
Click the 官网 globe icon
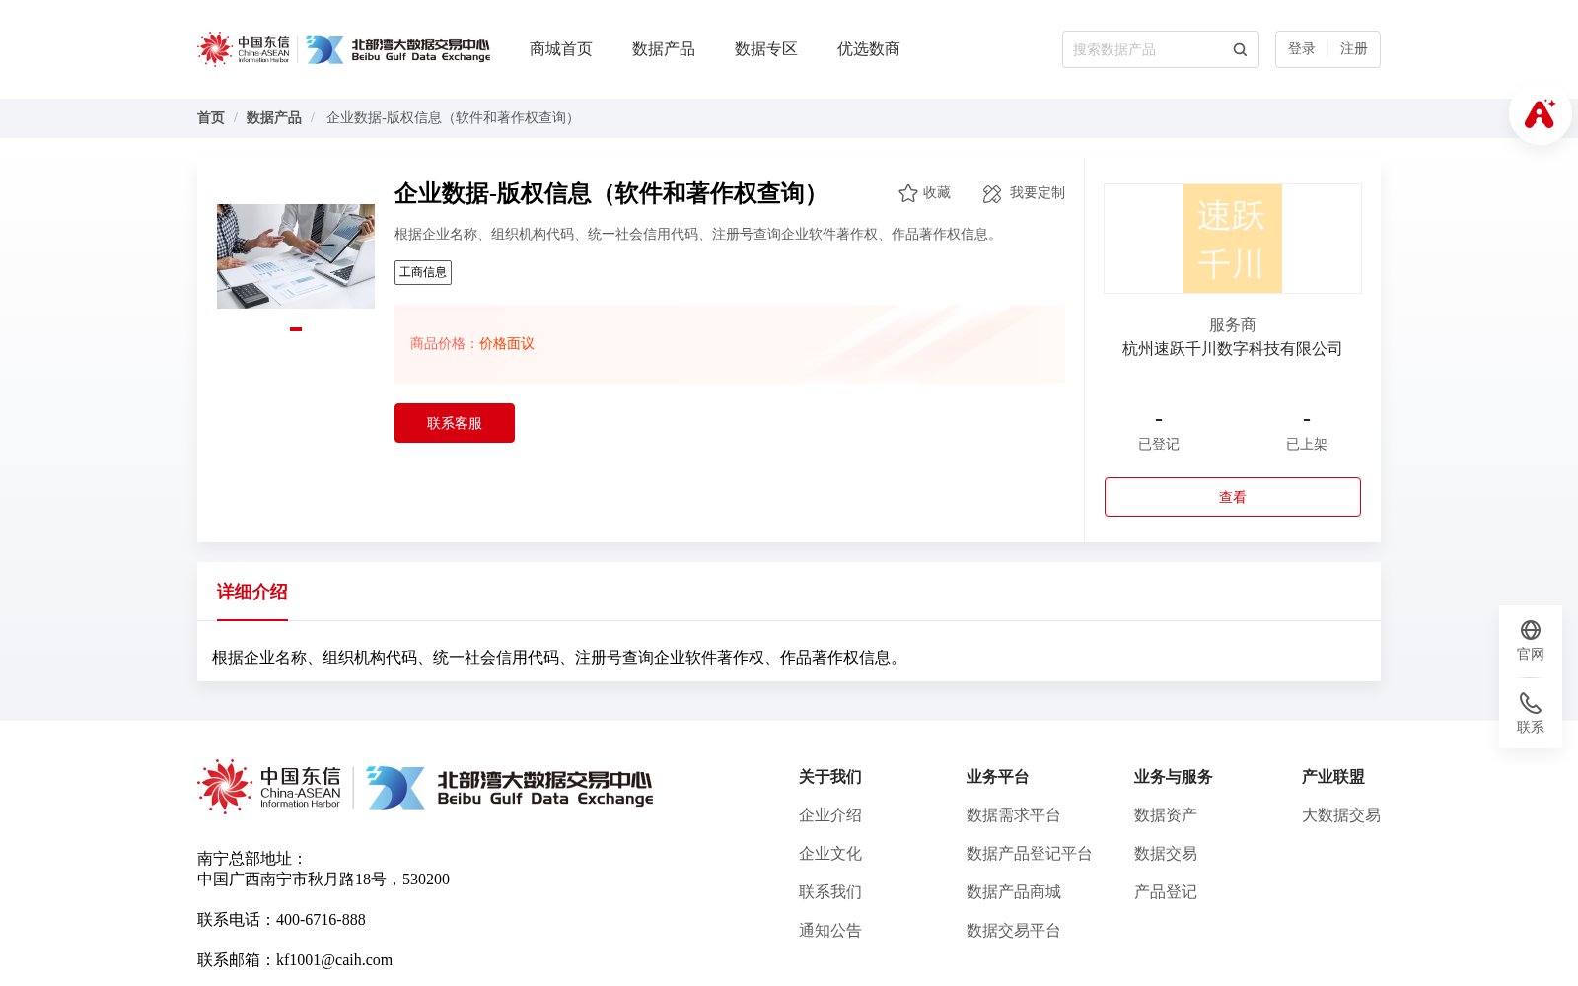pyautogui.click(x=1531, y=630)
